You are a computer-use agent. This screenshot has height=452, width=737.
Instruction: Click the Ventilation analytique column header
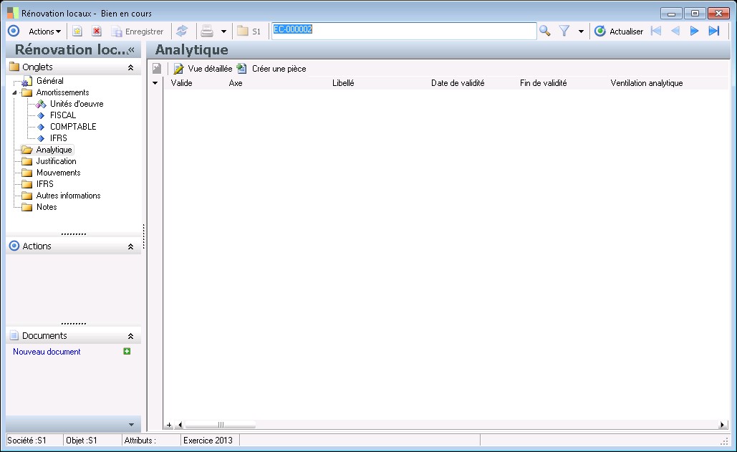647,83
